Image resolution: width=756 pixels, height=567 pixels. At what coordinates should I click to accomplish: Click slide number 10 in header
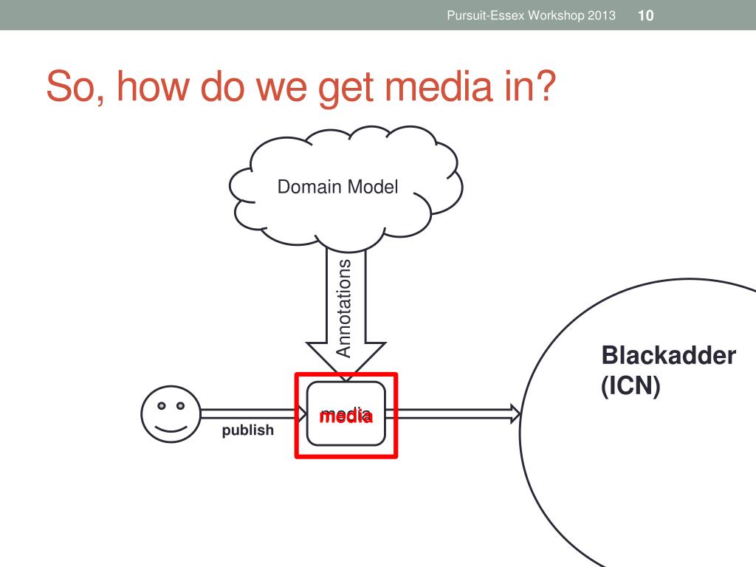pos(645,16)
